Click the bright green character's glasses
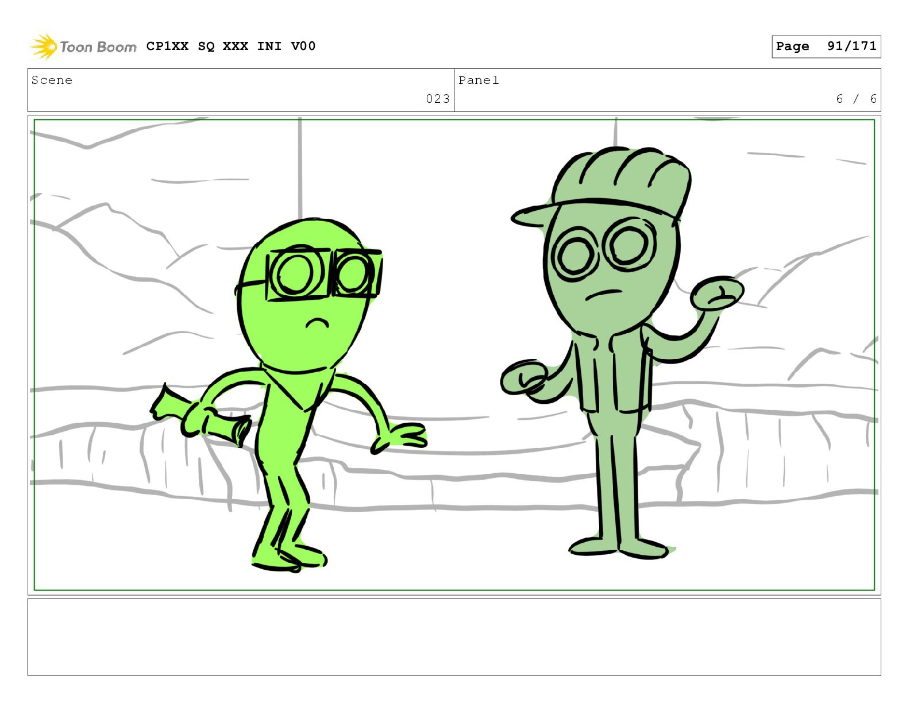The image size is (910, 703). [x=323, y=273]
